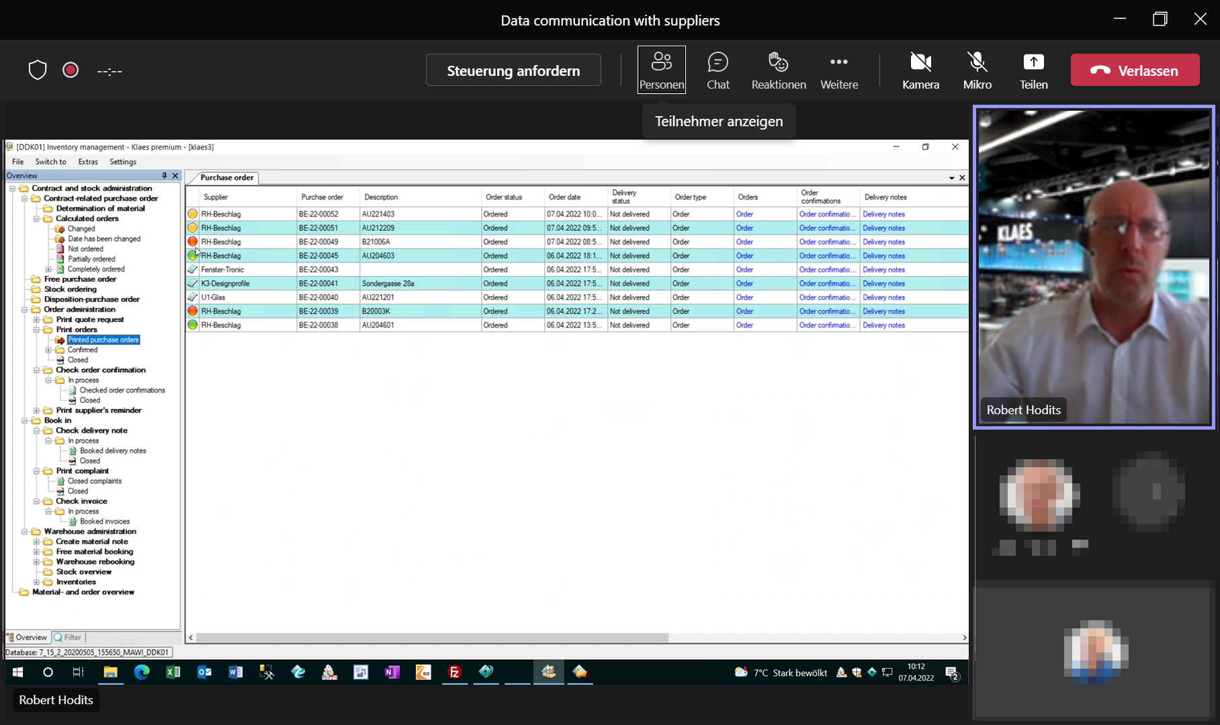Screen dimensions: 1220x725
Task: Click the Verlassen leave button
Action: 1135,70
